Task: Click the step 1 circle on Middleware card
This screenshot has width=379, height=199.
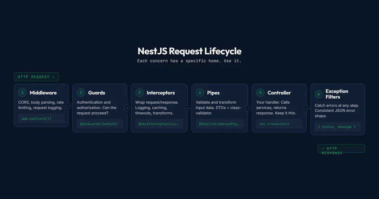Action: coord(22,93)
